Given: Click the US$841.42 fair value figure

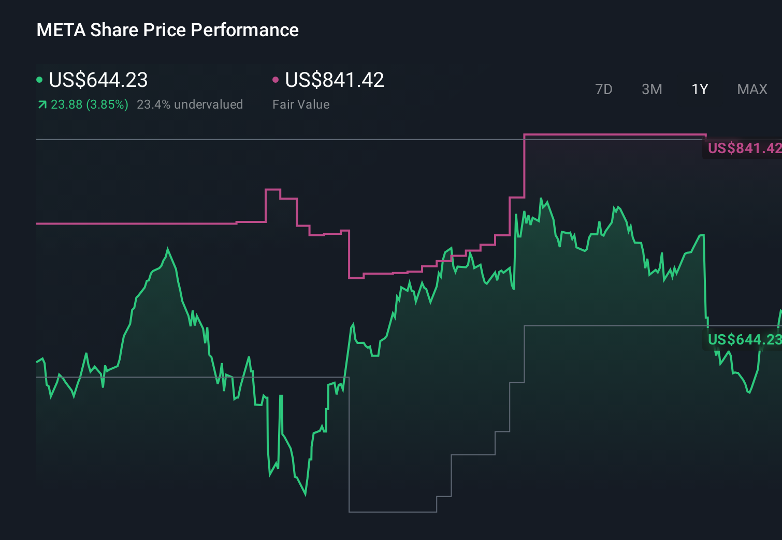Looking at the screenshot, I should pyautogui.click(x=335, y=80).
